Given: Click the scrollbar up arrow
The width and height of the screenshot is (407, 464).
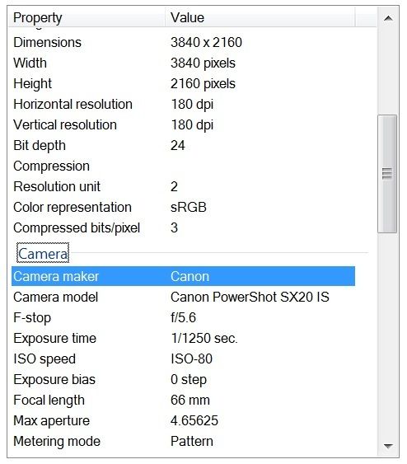Looking at the screenshot, I should (388, 18).
